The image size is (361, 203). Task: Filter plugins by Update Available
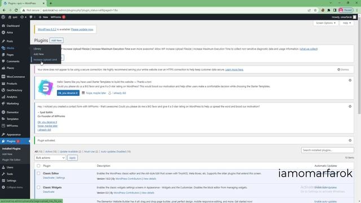click(71, 152)
